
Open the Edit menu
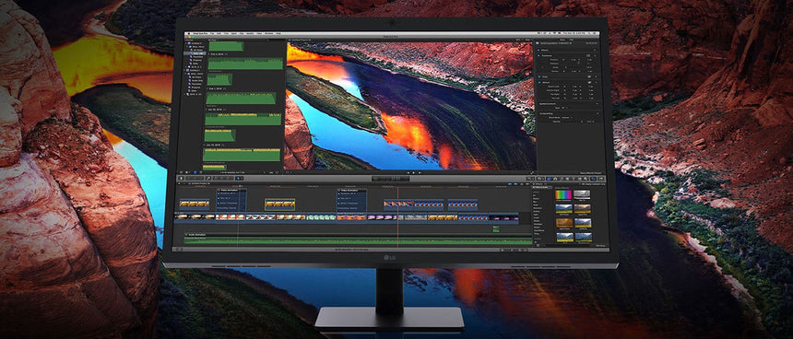click(x=219, y=33)
